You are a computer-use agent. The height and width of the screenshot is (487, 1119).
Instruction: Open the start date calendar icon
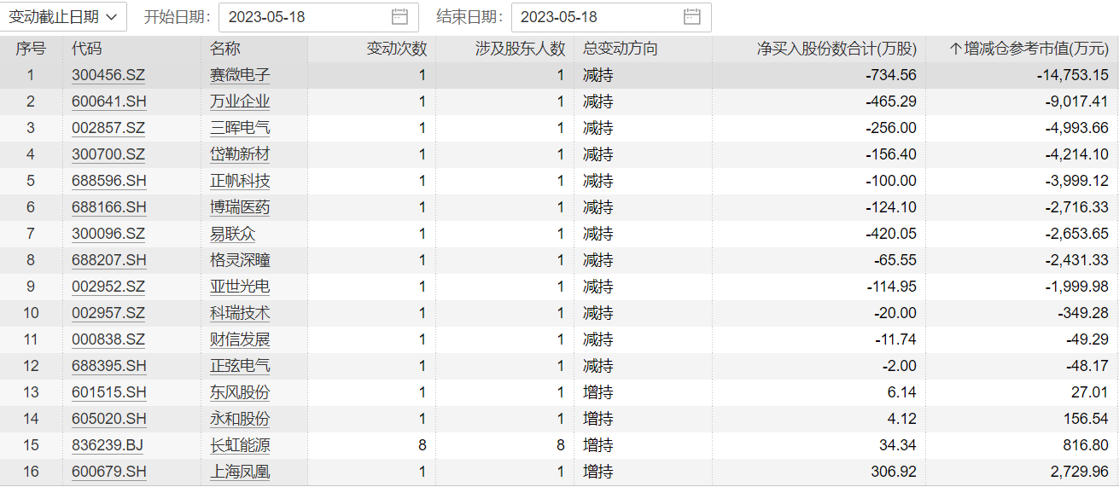399,17
